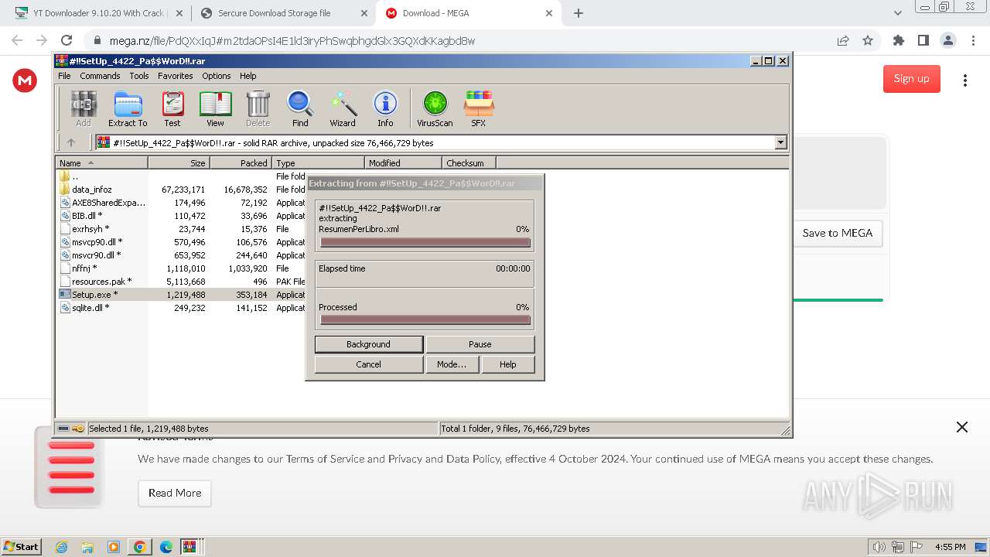
Task: Open the Help menu in WinRAR
Action: [247, 76]
